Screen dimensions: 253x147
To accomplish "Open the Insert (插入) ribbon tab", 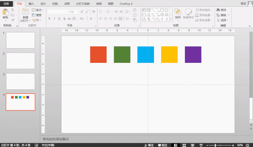I will tap(31, 4).
